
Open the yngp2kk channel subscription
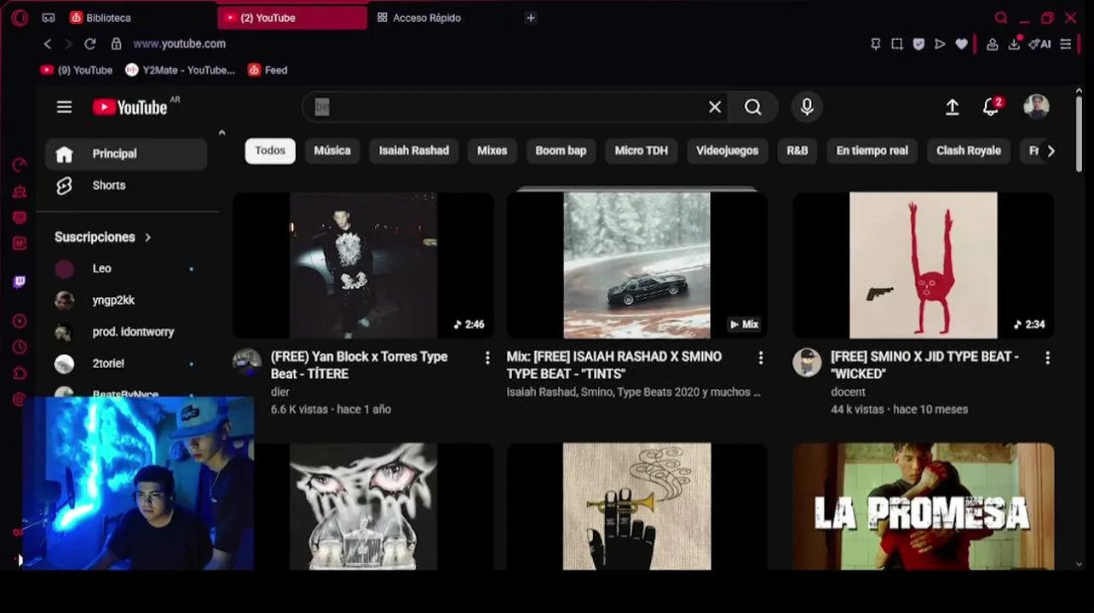126,300
